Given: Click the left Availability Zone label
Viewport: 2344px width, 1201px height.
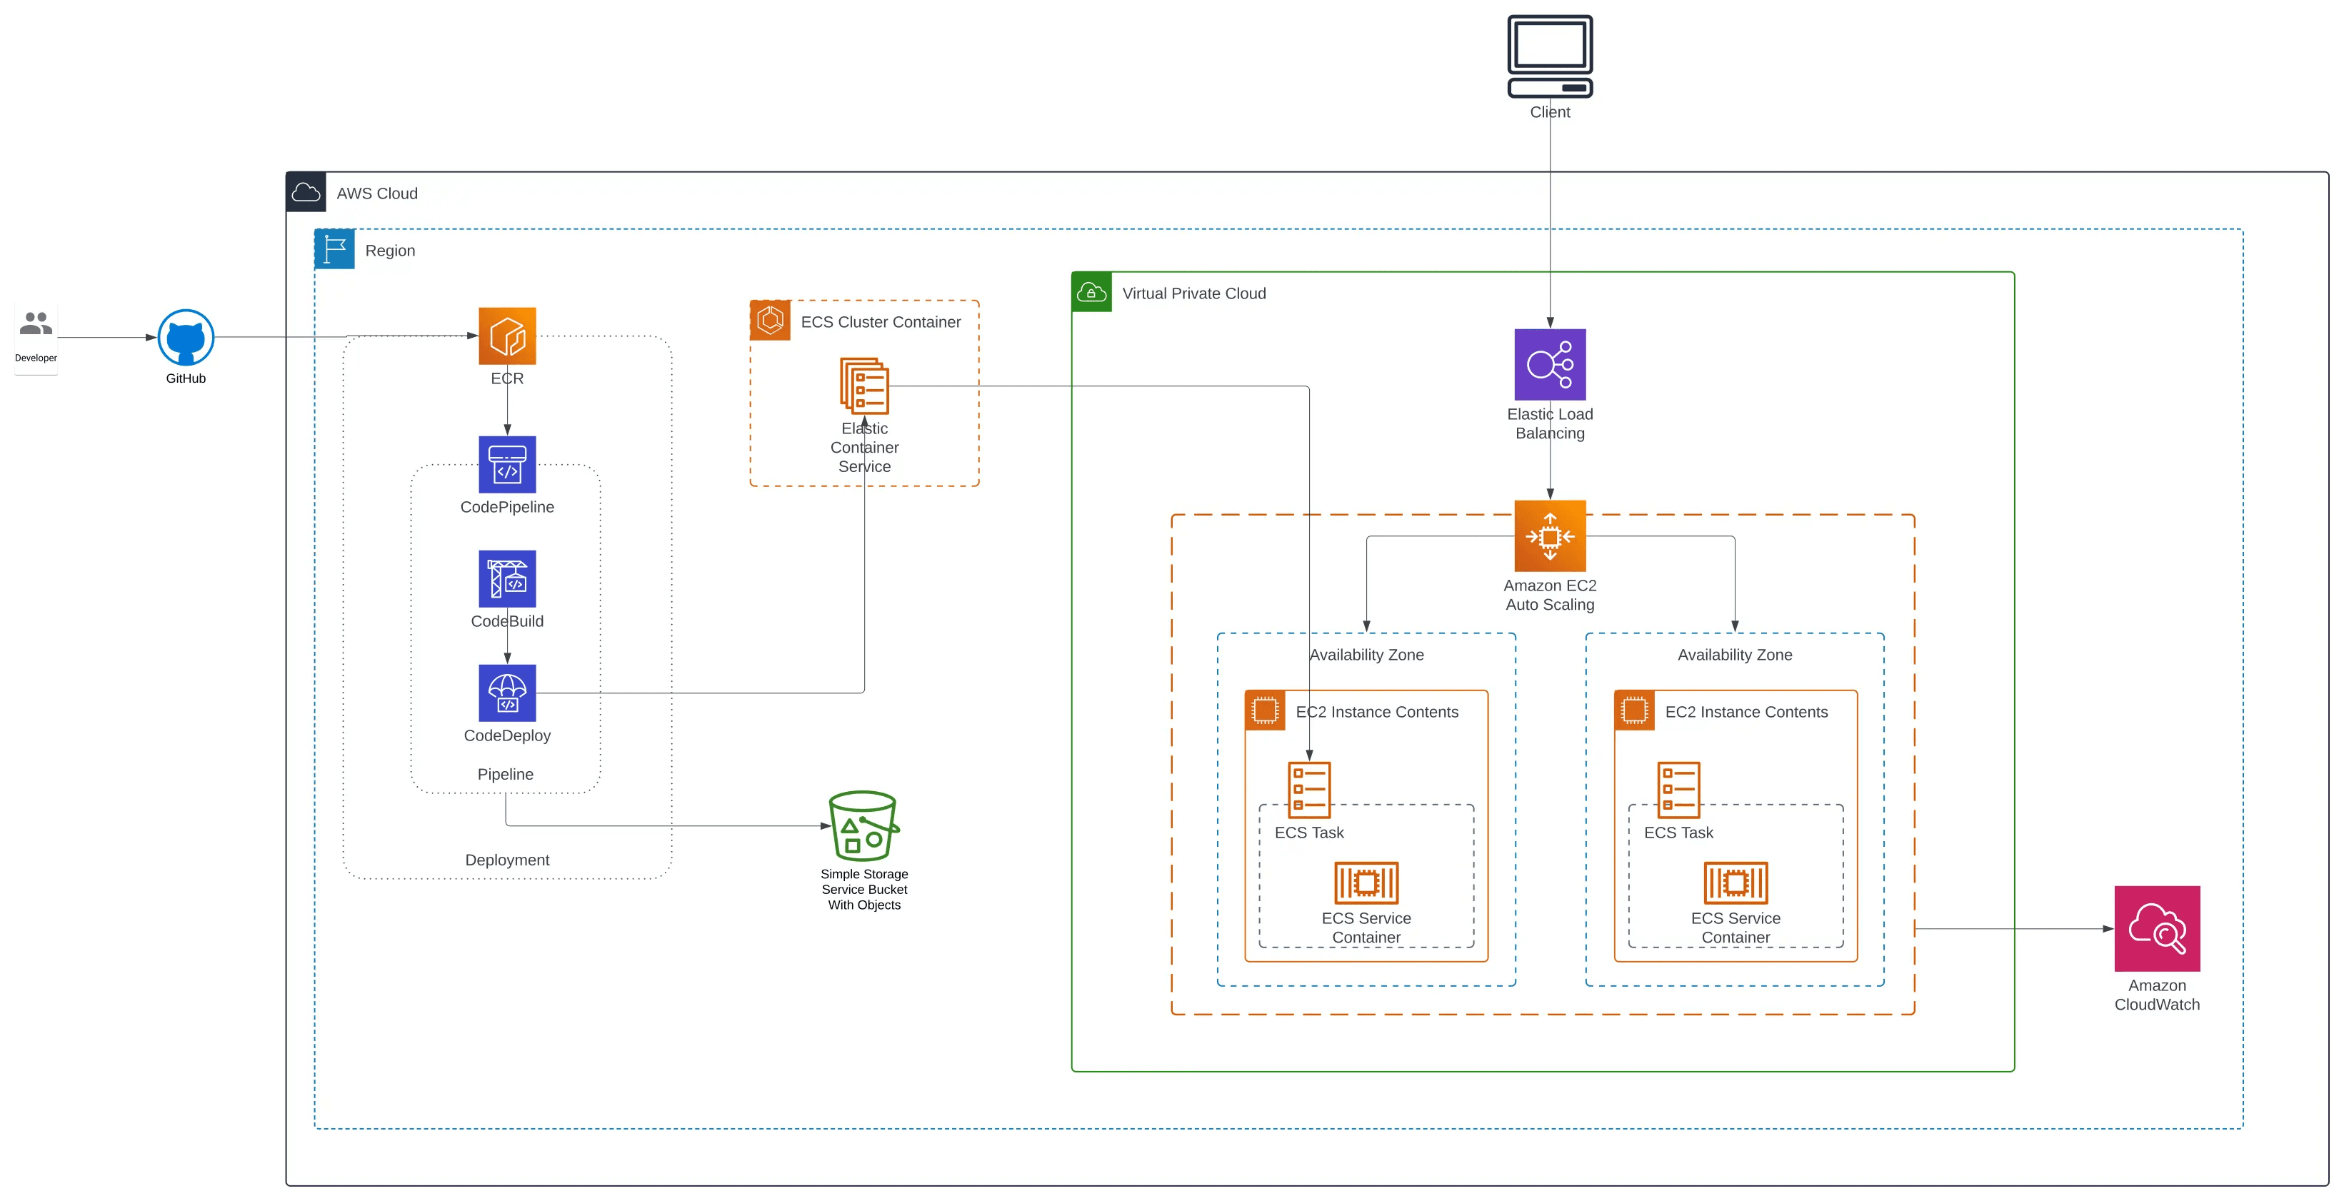Looking at the screenshot, I should pyautogui.click(x=1367, y=654).
